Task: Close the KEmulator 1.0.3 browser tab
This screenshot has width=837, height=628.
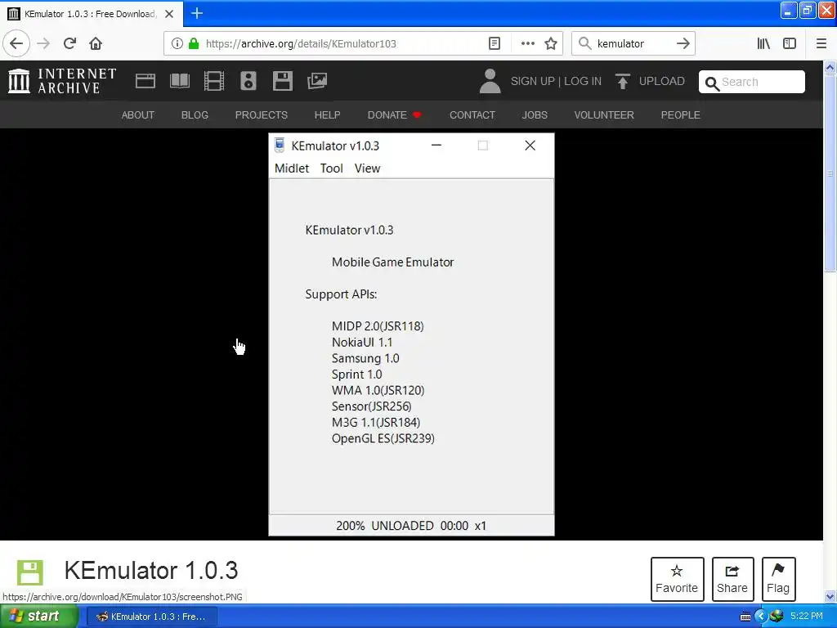Action: pos(169,14)
